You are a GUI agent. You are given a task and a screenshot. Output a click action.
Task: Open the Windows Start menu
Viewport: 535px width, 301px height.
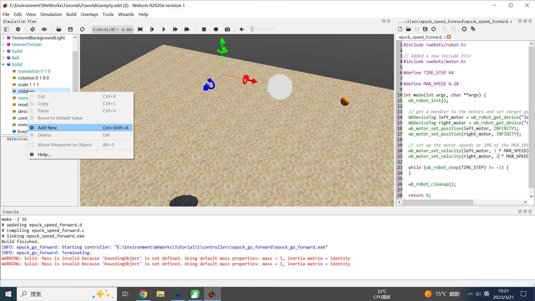pos(8,294)
